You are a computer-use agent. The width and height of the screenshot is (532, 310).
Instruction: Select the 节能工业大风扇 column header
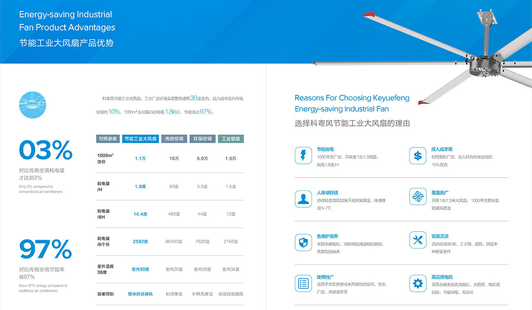click(141, 139)
